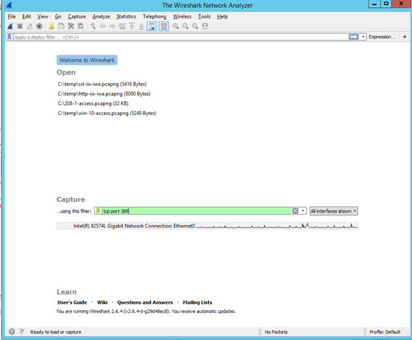This screenshot has width=412, height=340.
Task: Open Questions and Answers link
Action: (x=145, y=302)
